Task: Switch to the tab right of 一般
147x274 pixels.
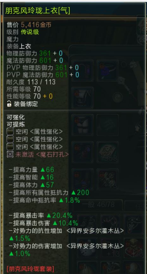Action: tap(135, 205)
